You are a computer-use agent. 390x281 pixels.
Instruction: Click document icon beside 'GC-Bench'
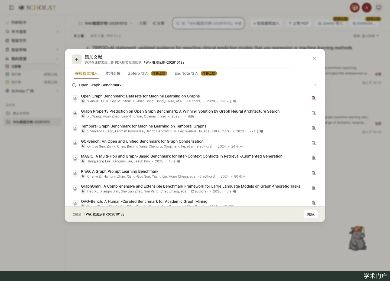click(x=75, y=143)
